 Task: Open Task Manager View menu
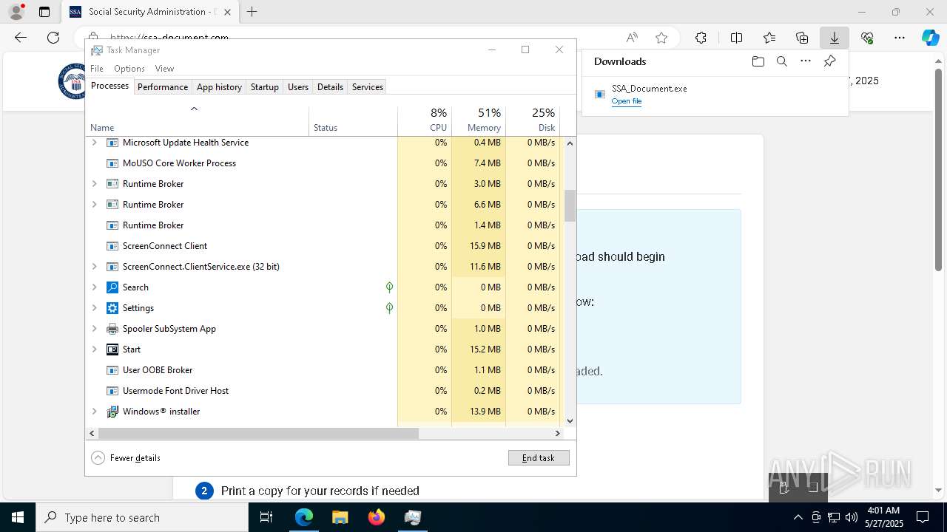164,69
